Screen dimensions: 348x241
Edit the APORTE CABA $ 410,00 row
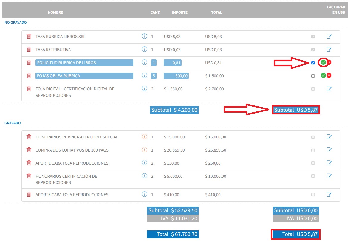tap(329, 194)
